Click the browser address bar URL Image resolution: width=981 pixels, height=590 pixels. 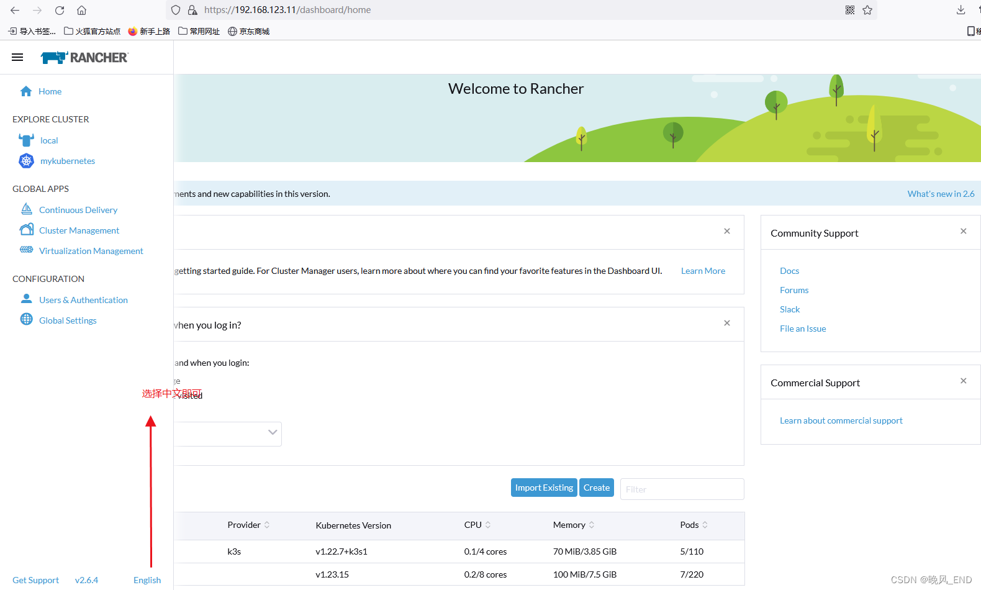[287, 10]
